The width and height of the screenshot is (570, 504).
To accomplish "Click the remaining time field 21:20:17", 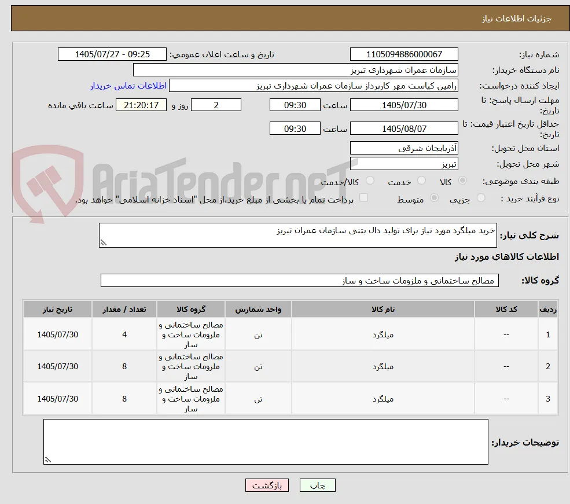I will pos(141,105).
